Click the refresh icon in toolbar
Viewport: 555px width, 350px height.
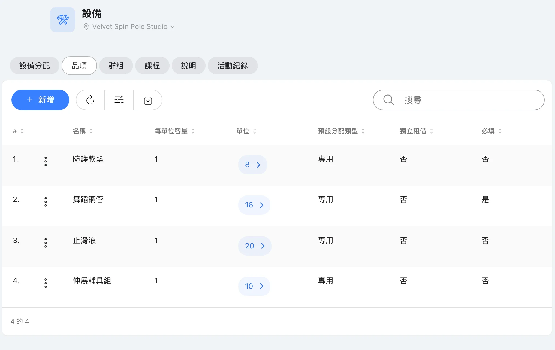90,100
